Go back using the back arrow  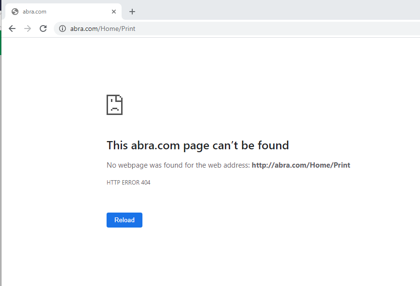[x=12, y=29]
